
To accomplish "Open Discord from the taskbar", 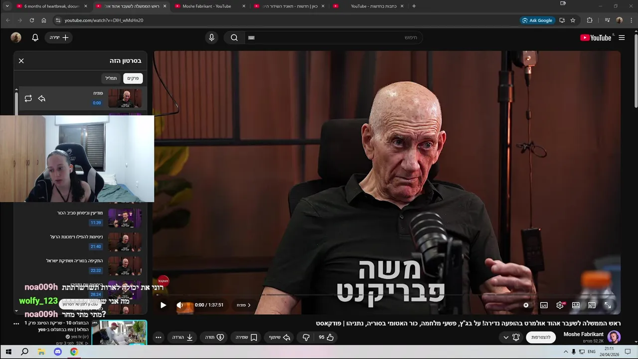I will point(58,352).
